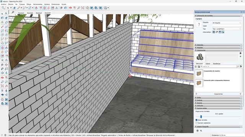
Task: Pick the Offset tool in the top toolbar
Action: 40,8
